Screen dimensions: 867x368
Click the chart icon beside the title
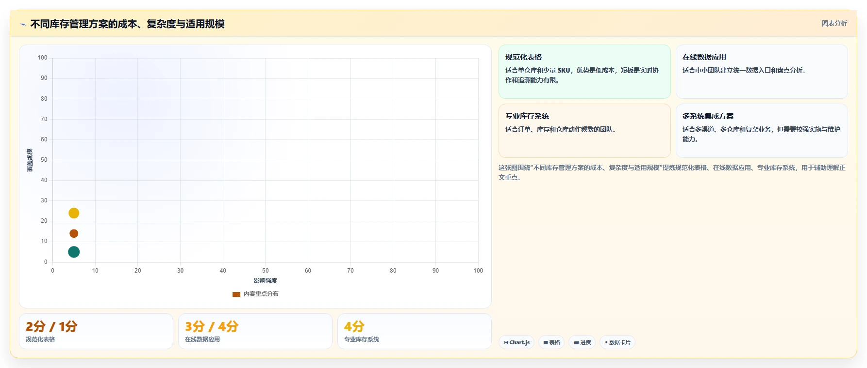[23, 24]
